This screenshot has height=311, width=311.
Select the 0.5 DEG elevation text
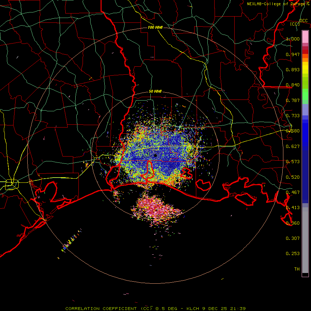[x=167, y=309]
